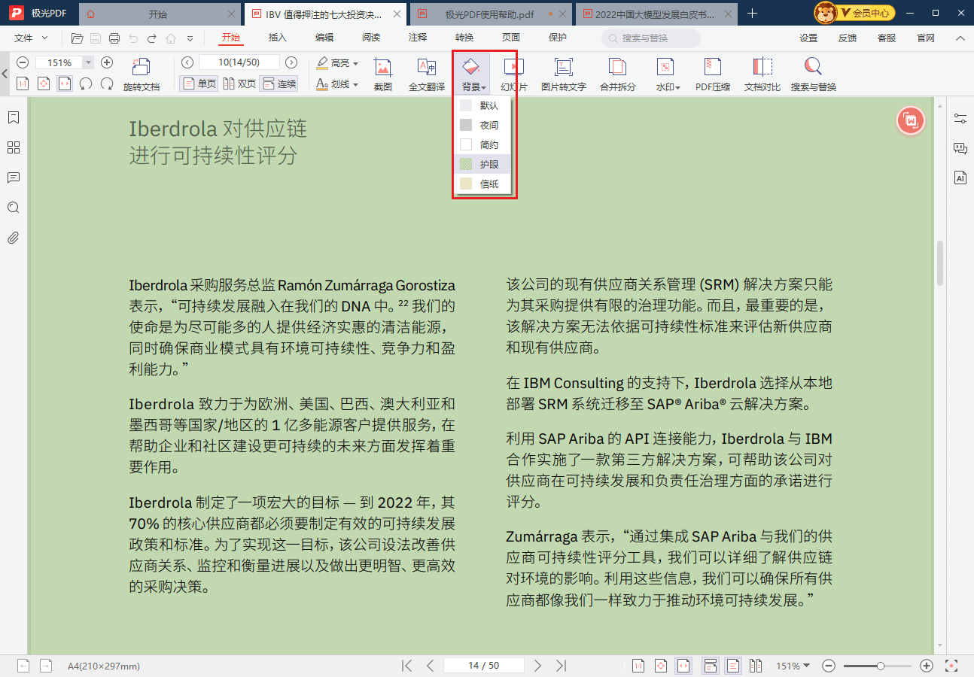
Task: Expand the 划线 underline dropdown
Action: point(355,84)
